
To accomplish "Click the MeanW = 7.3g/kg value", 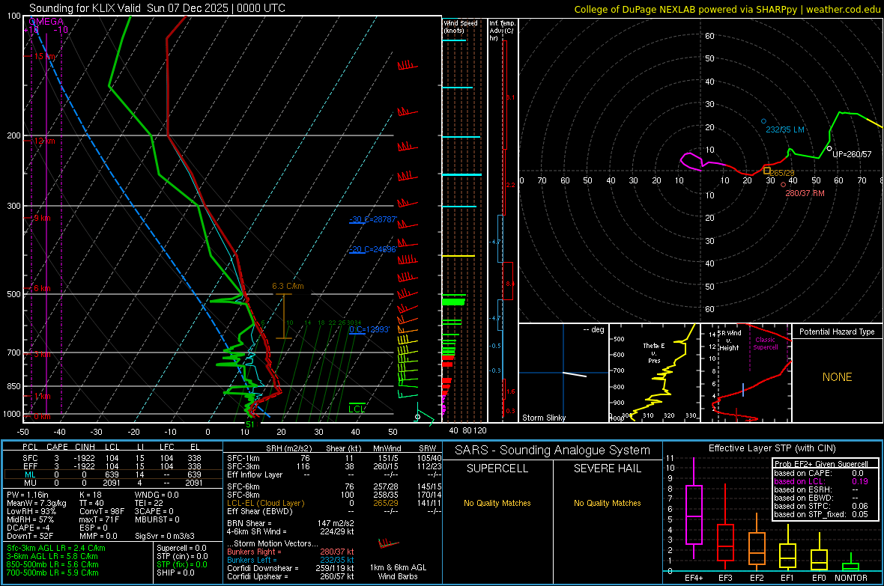I will pyautogui.click(x=37, y=503).
